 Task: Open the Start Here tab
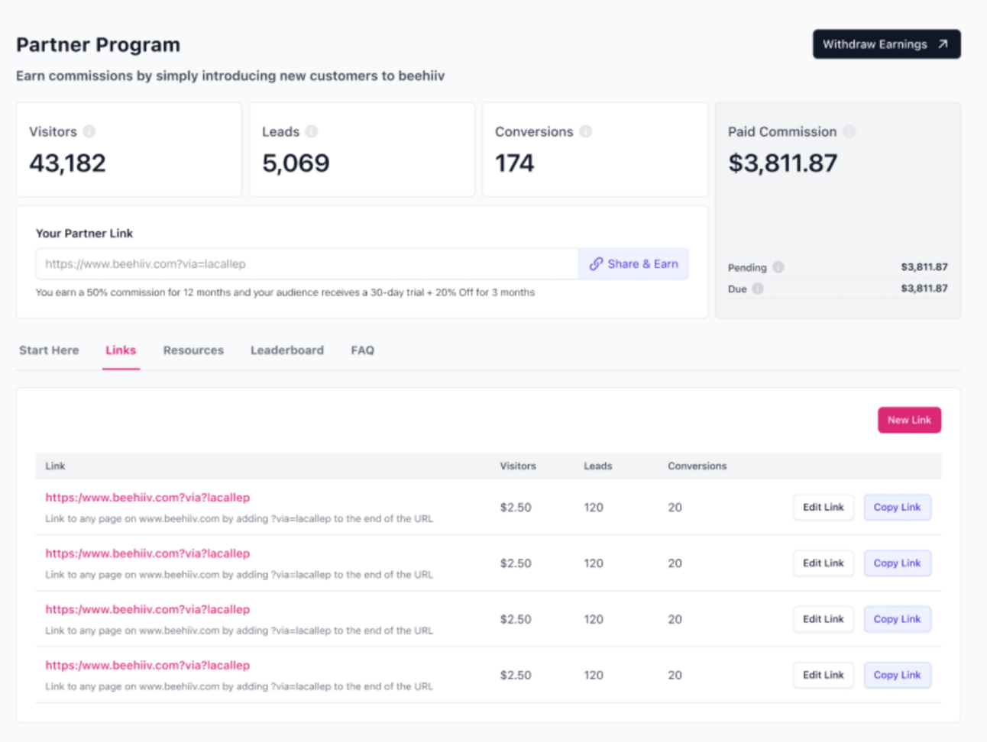pyautogui.click(x=49, y=350)
